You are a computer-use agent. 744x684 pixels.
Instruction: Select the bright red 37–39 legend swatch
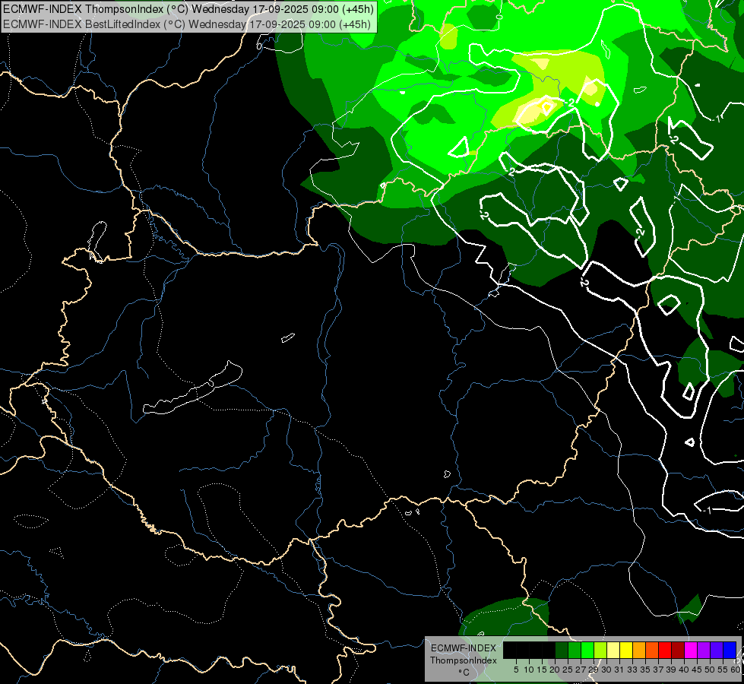tap(665, 650)
